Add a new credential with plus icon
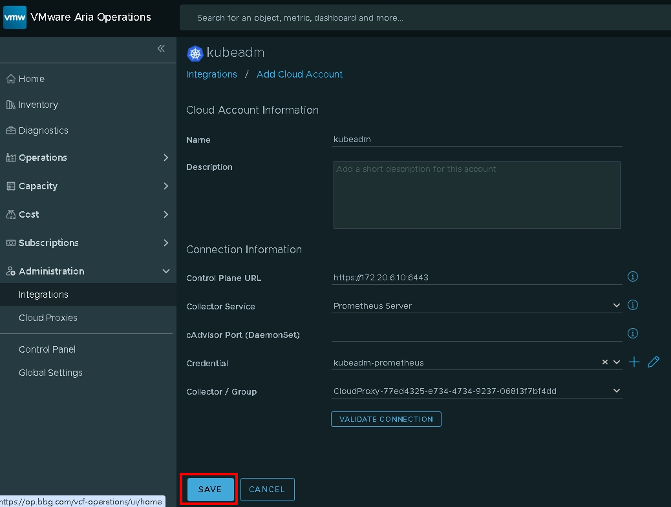This screenshot has height=507, width=671. (x=634, y=362)
